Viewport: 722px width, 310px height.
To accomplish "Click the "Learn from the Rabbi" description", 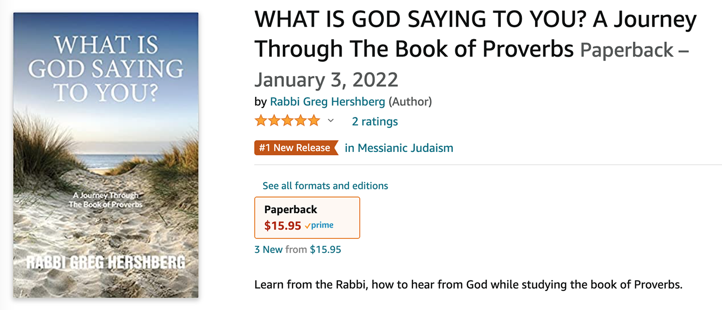I will tap(468, 285).
